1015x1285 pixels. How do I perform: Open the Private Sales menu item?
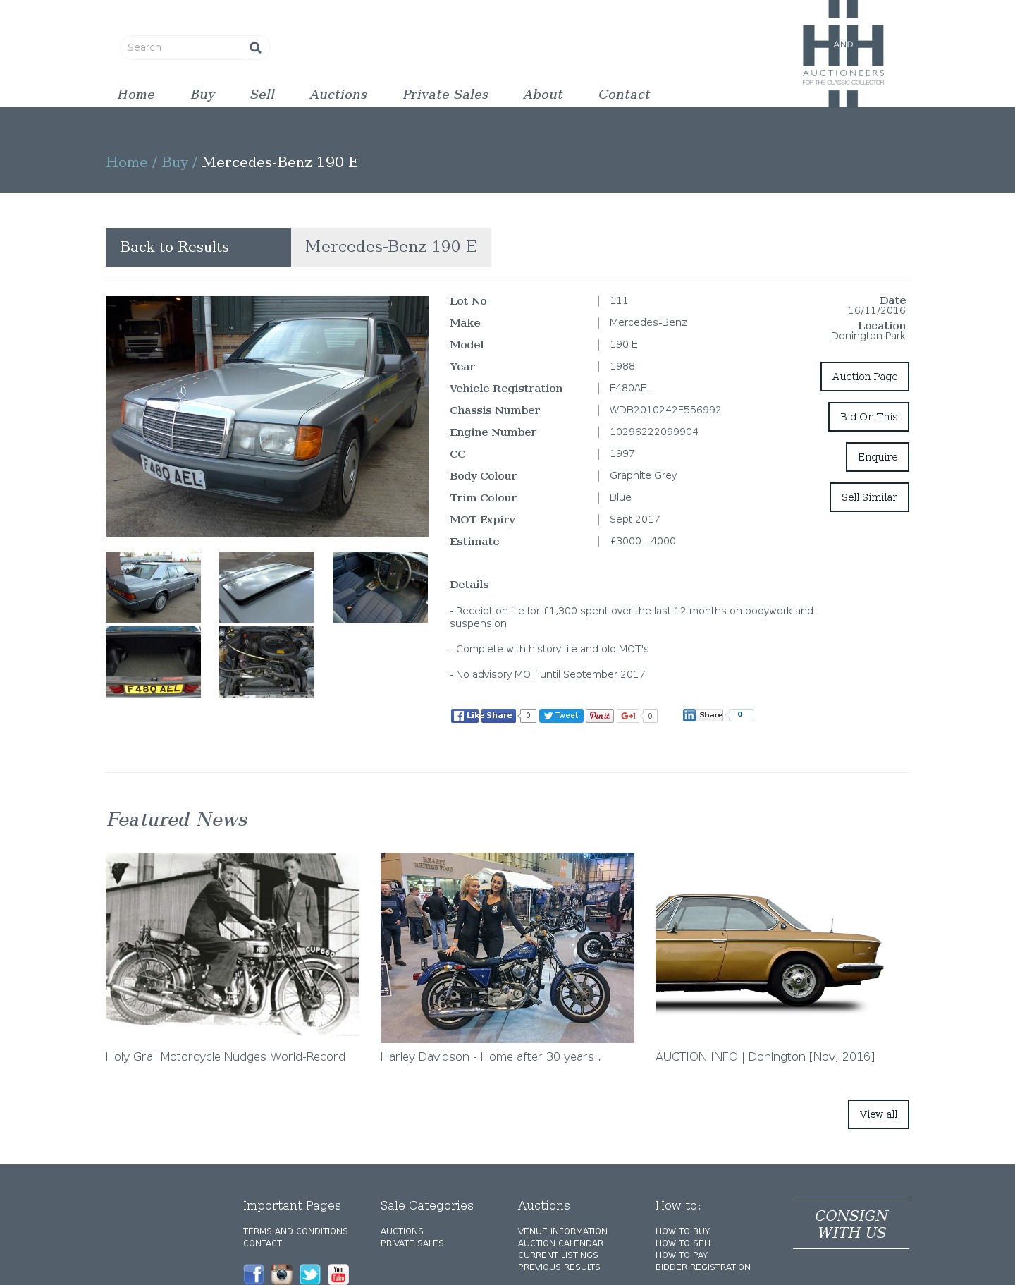point(445,95)
